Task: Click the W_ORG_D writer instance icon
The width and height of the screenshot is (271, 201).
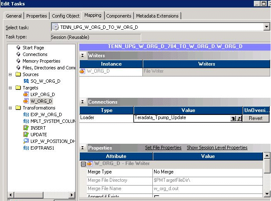Action: click(x=82, y=71)
